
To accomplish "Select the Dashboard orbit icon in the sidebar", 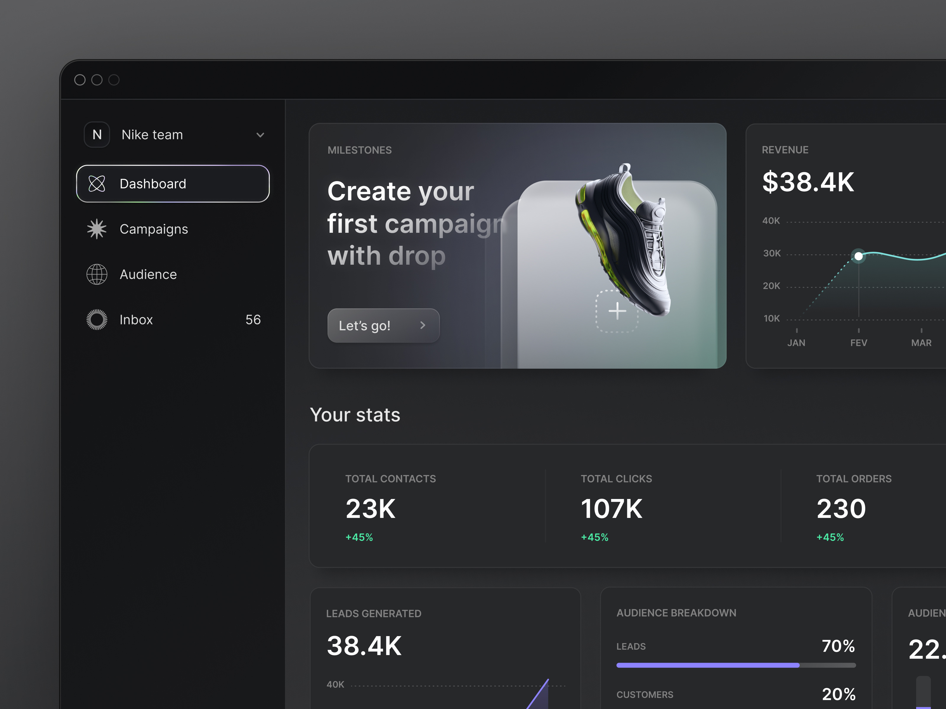I will pos(97,183).
